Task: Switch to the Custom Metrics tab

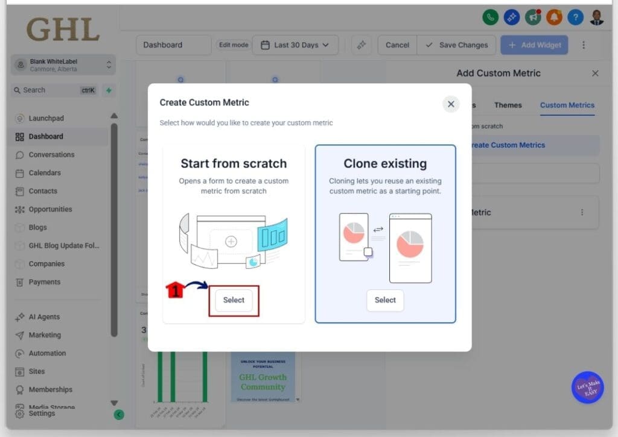Action: (567, 105)
